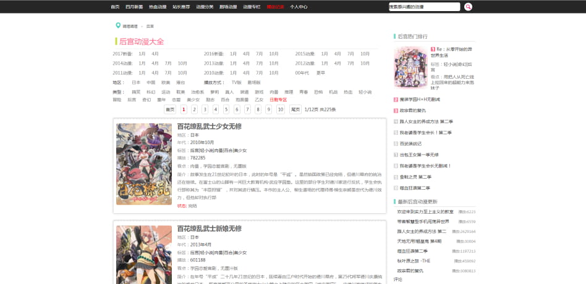This screenshot has height=284, width=586.
Task: Open latest update 秋叶原之旅 -THE
Action: point(414,261)
